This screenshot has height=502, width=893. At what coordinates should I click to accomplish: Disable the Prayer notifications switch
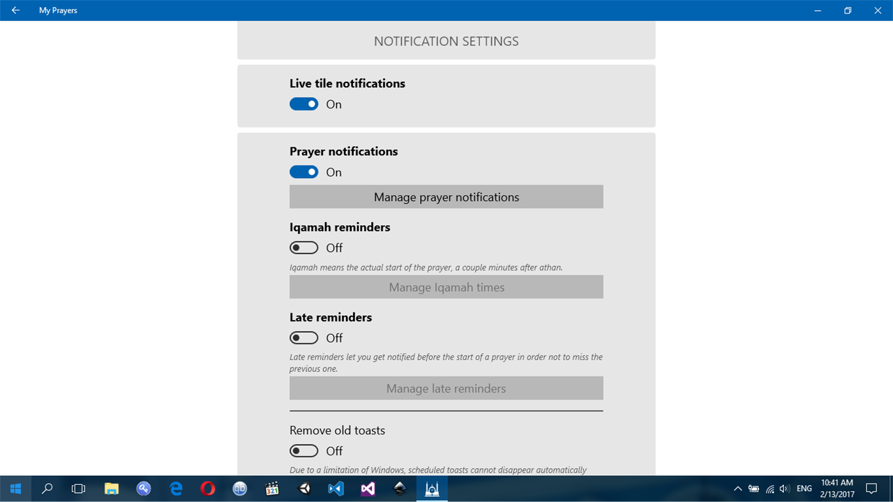[304, 172]
